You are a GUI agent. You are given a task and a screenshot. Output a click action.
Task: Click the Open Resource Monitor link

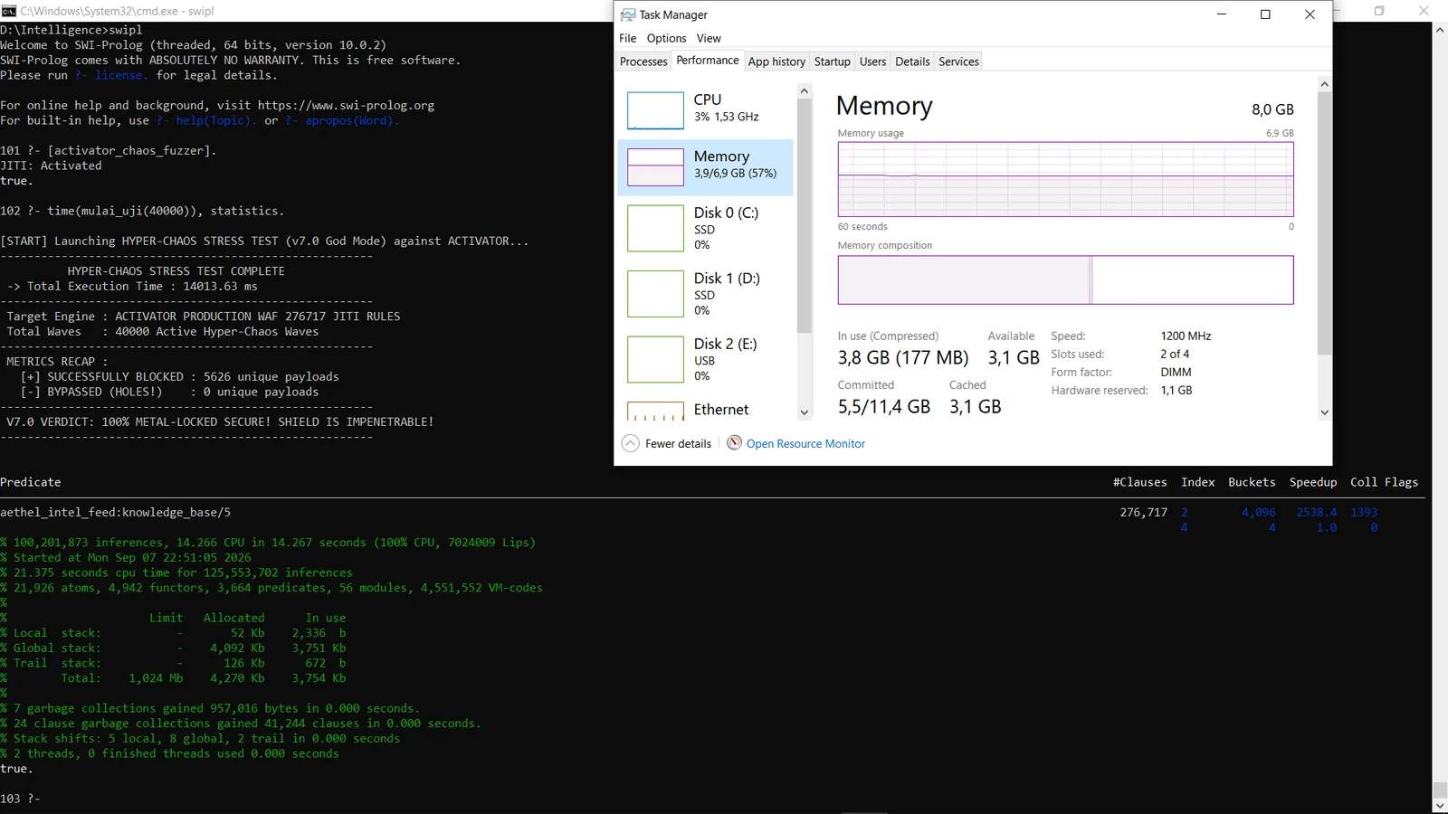[805, 443]
